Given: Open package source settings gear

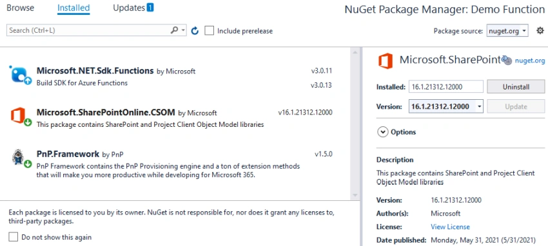Looking at the screenshot, I should [x=540, y=31].
